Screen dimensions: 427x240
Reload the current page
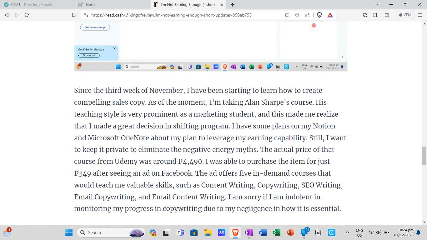click(27, 15)
